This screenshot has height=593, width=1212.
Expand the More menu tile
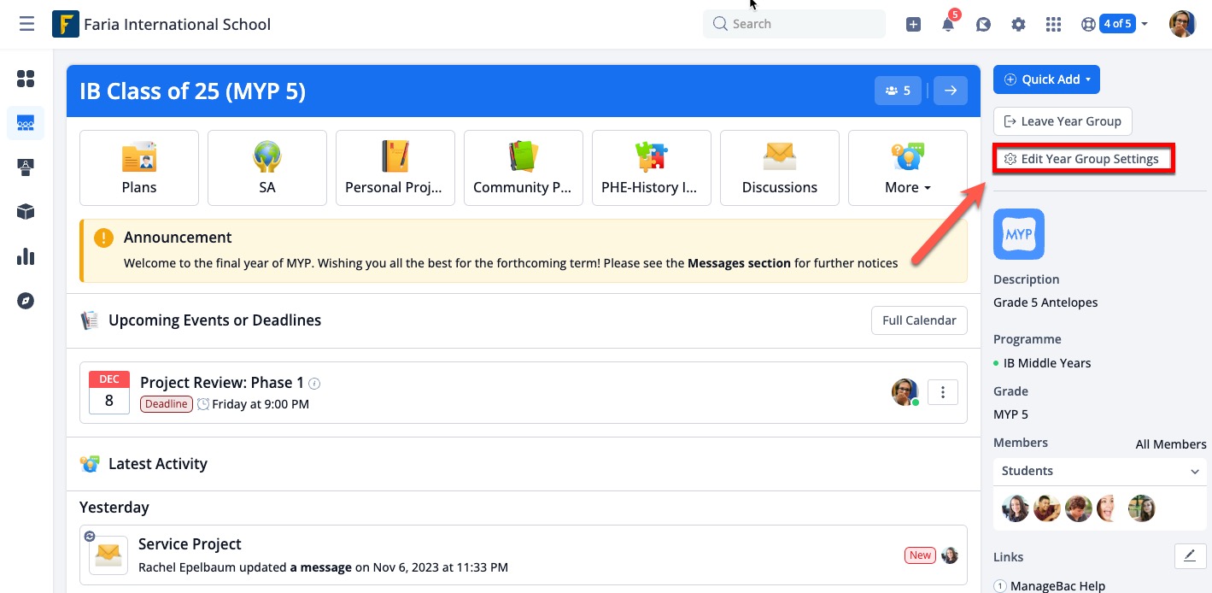[x=907, y=168]
